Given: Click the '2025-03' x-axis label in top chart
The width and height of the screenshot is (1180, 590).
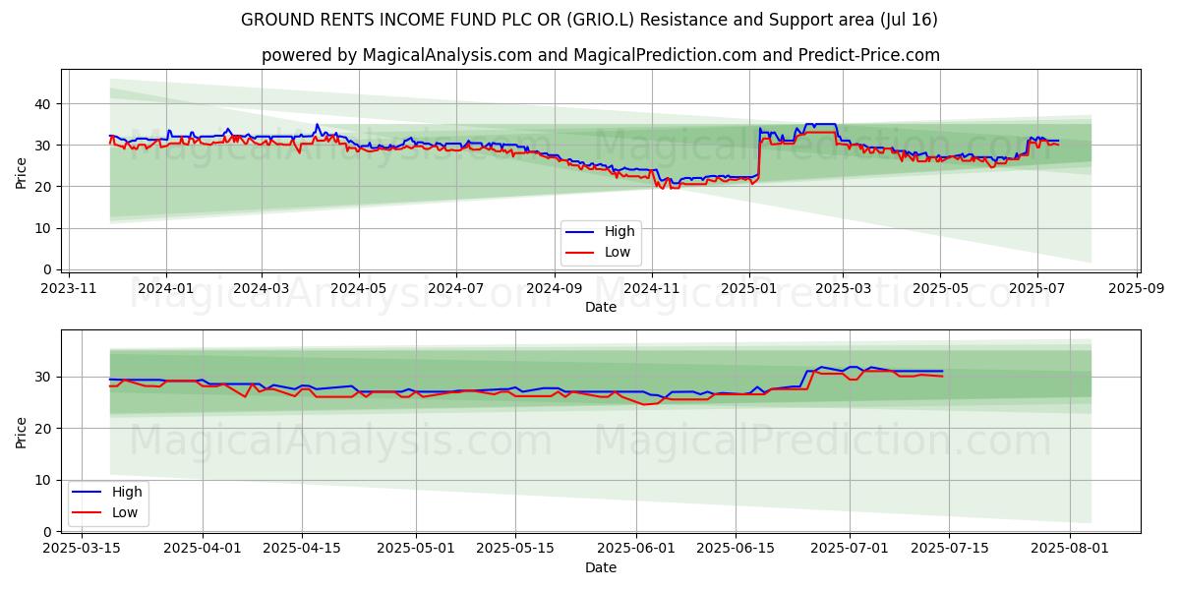Looking at the screenshot, I should pos(843,289).
